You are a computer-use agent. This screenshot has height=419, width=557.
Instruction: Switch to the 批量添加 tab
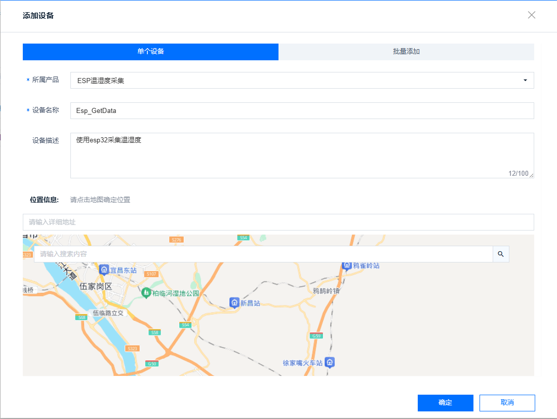point(406,52)
